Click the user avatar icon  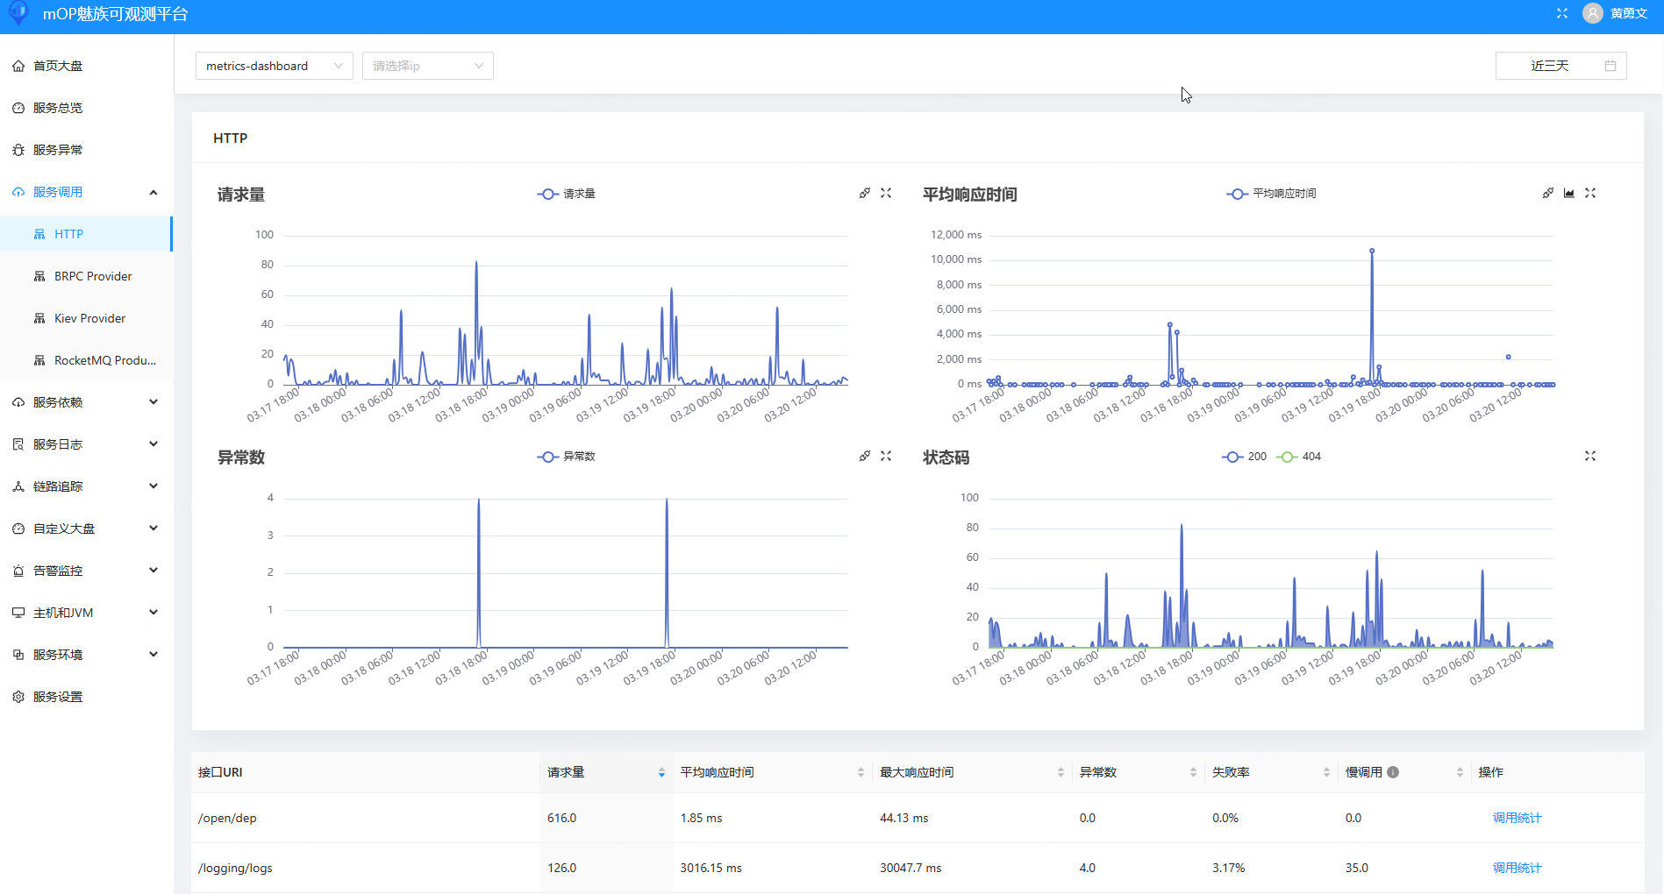click(1592, 13)
